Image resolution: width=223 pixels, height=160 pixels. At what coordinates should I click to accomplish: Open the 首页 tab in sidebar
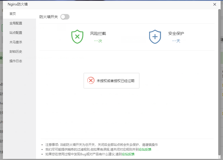19,14
